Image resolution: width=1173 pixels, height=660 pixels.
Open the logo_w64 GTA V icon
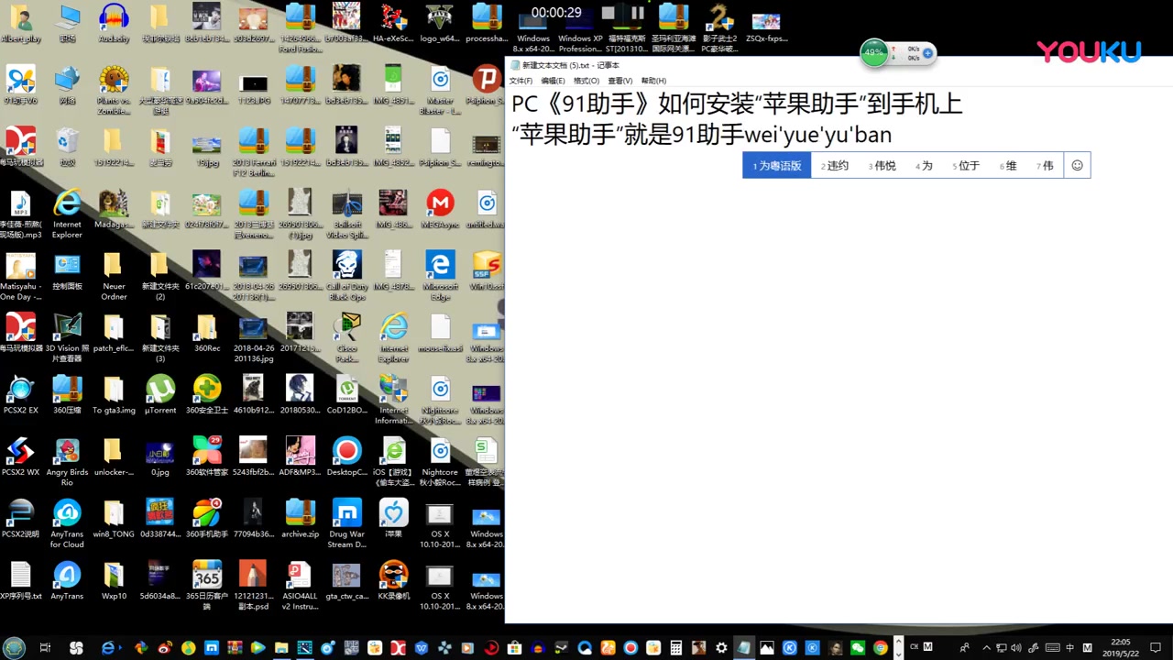click(440, 24)
